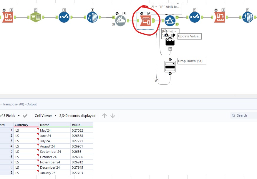257x179 pixels.
Task: Click the "November'24" cell
Action: (x=55, y=162)
